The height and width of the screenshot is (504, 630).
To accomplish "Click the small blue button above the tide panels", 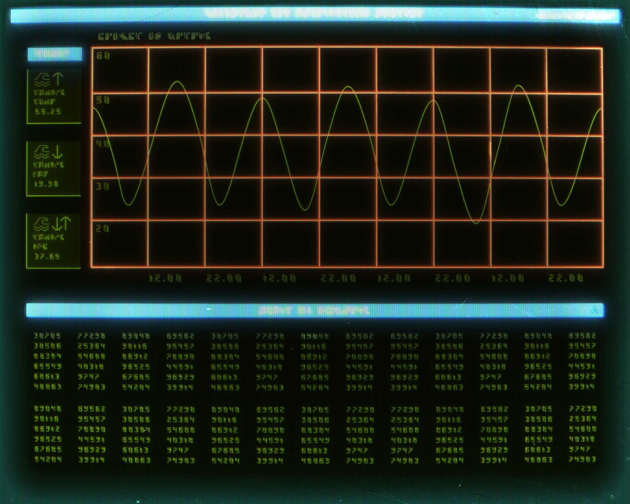I will 54,54.
